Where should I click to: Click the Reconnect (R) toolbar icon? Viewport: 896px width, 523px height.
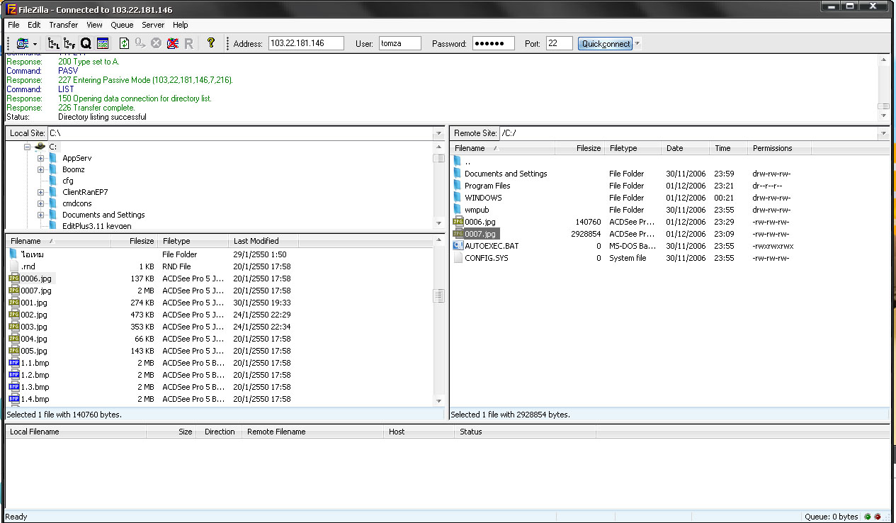(188, 43)
